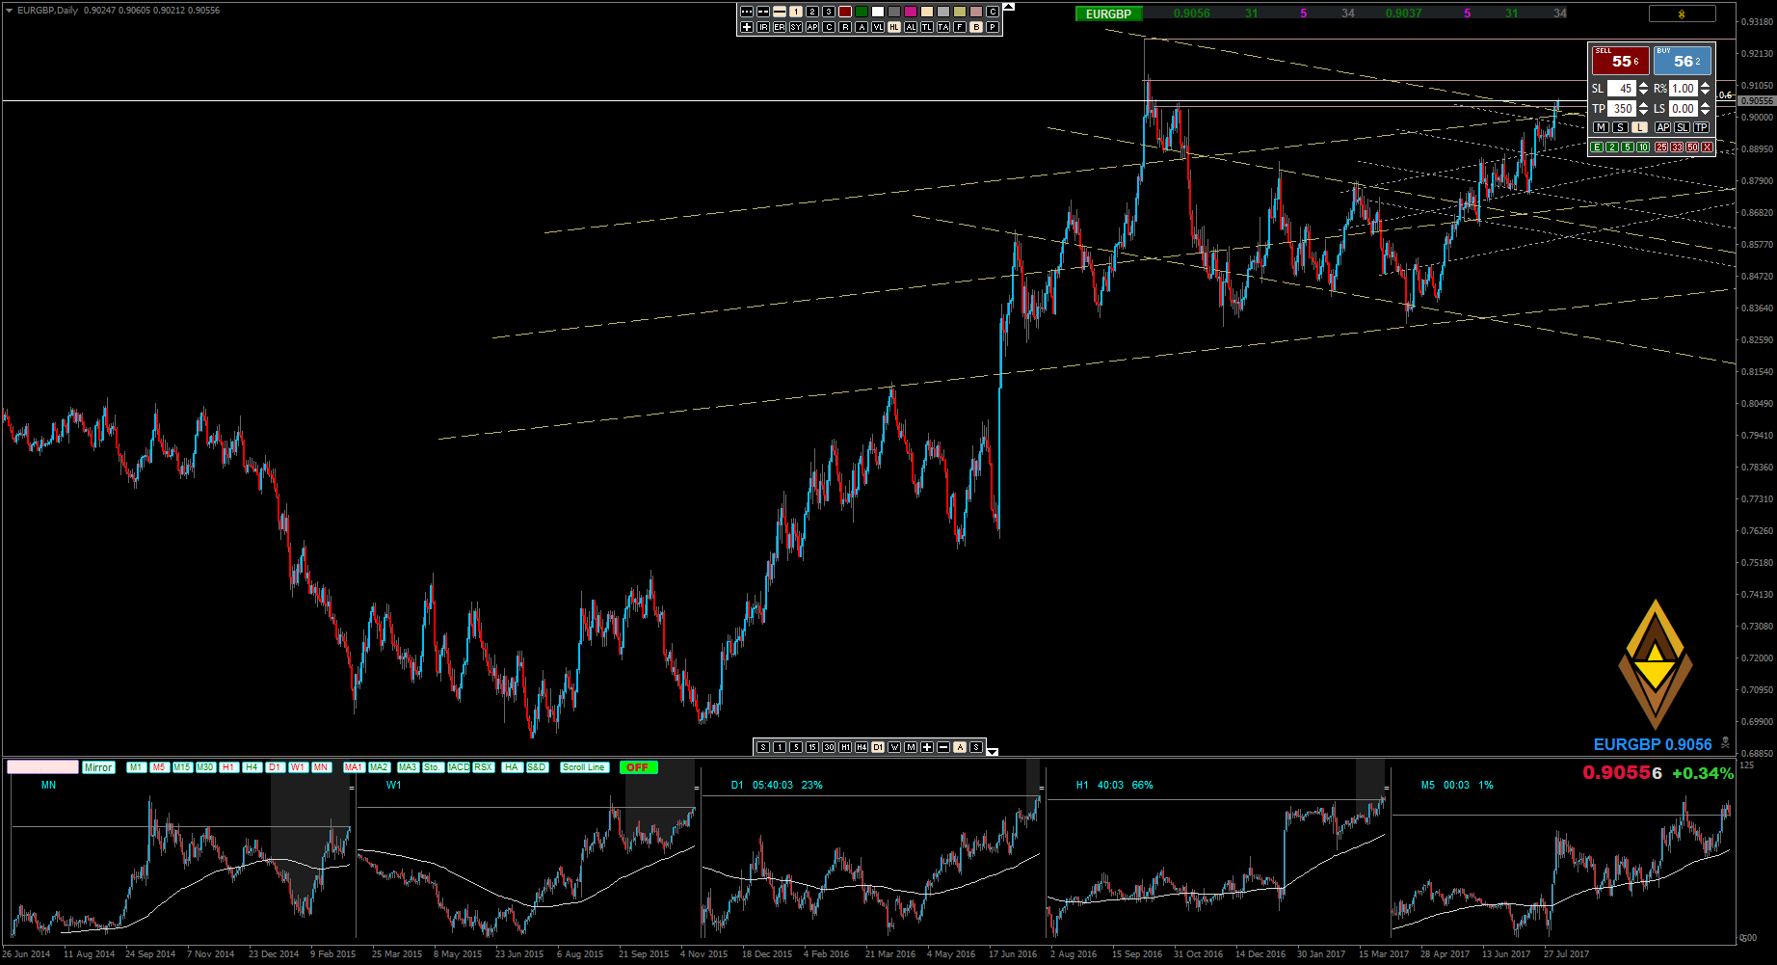
Task: Toggle the green OFF switch
Action: [638, 767]
